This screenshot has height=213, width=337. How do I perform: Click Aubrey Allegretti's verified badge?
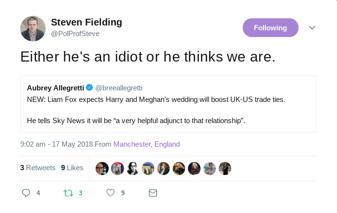click(x=89, y=88)
